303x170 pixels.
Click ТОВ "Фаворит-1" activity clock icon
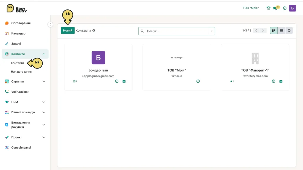coord(273,81)
